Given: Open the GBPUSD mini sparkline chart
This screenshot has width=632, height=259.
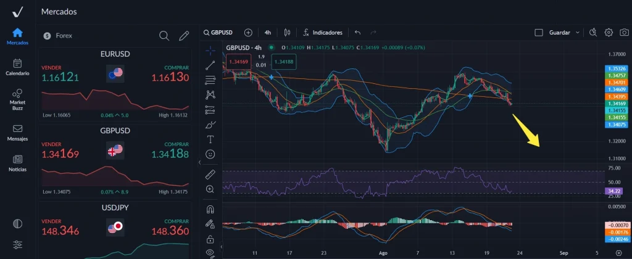Looking at the screenshot, I should click(x=115, y=176).
